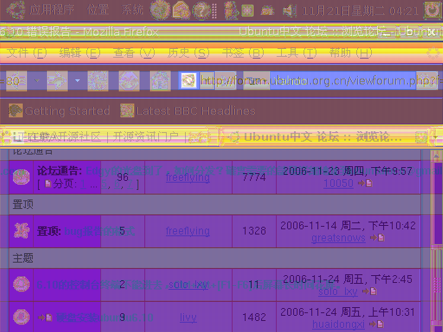The image size is (443, 332).
Task: Expand the Back history dropdown arrow
Action: tap(37, 81)
